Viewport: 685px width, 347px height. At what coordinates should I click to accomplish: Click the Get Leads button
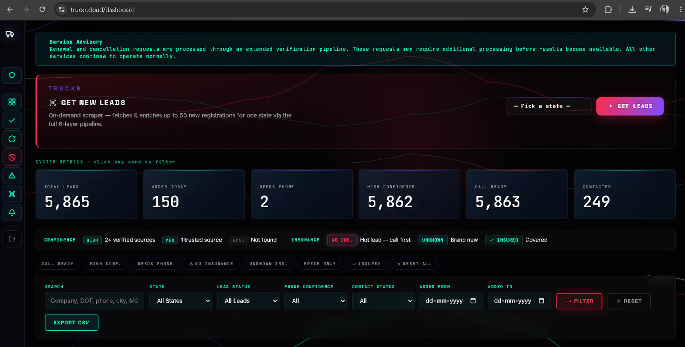click(630, 106)
